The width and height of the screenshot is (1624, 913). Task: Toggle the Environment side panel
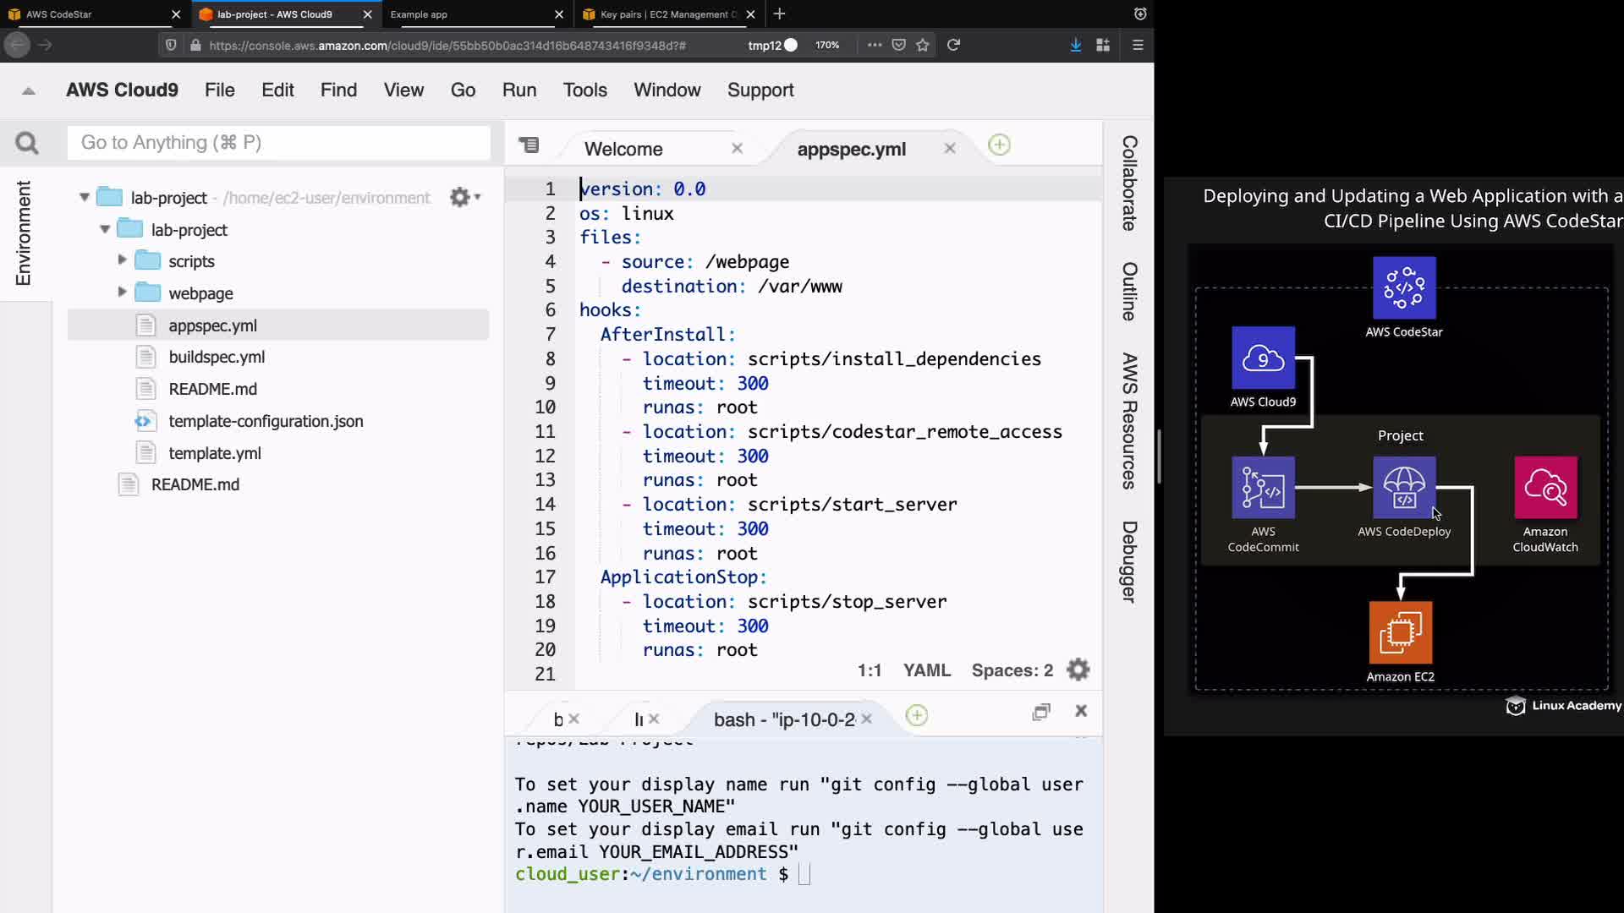click(24, 232)
